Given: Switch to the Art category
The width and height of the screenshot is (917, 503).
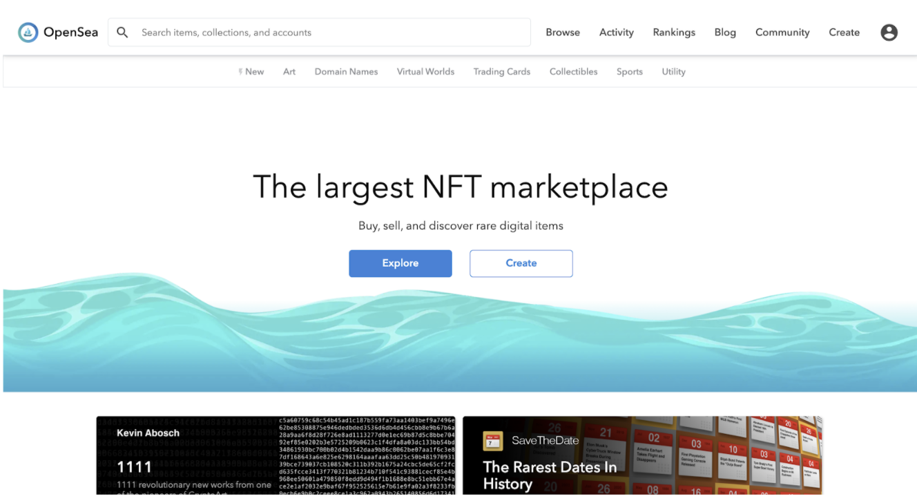Looking at the screenshot, I should 289,72.
